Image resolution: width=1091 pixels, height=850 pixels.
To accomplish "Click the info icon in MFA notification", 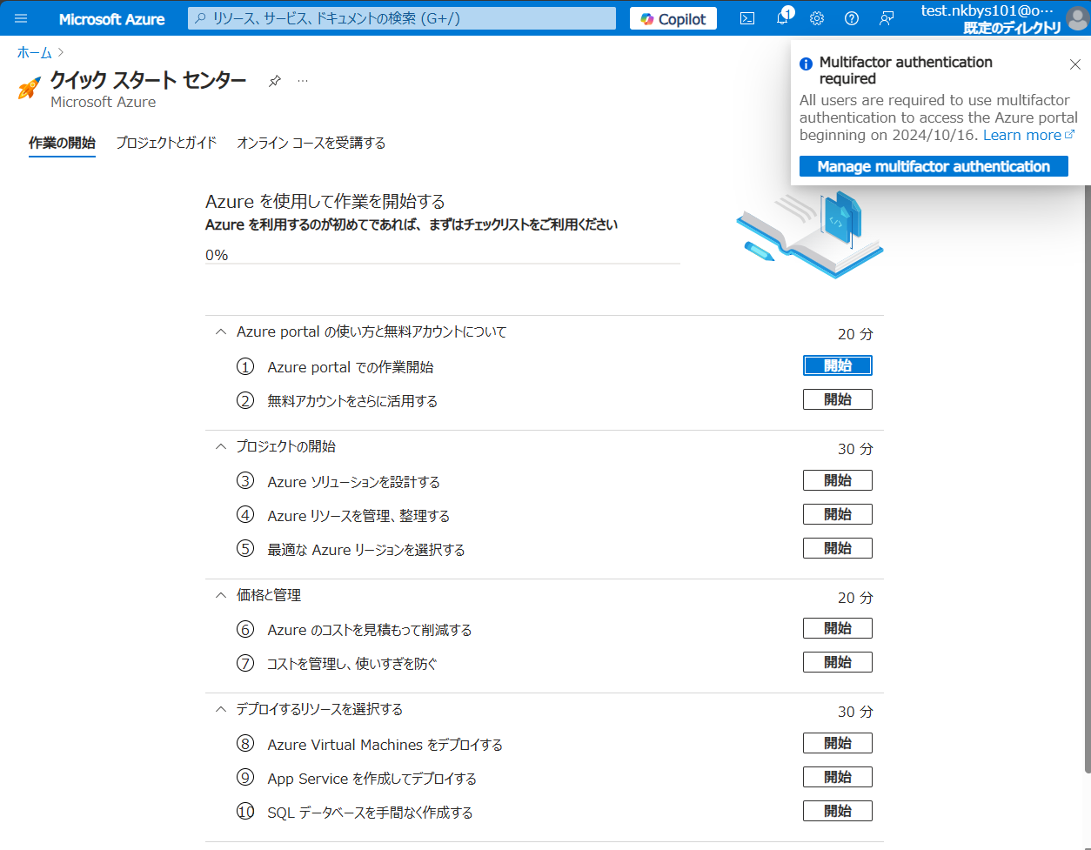I will click(x=807, y=64).
